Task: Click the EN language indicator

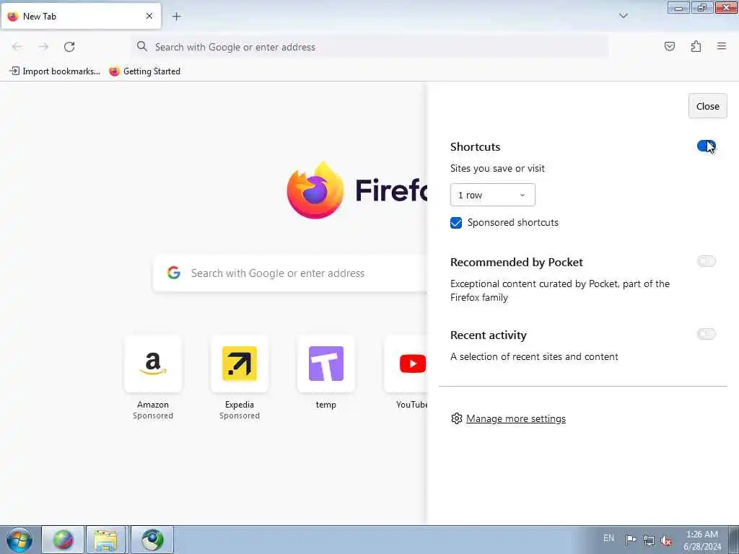Action: (608, 538)
